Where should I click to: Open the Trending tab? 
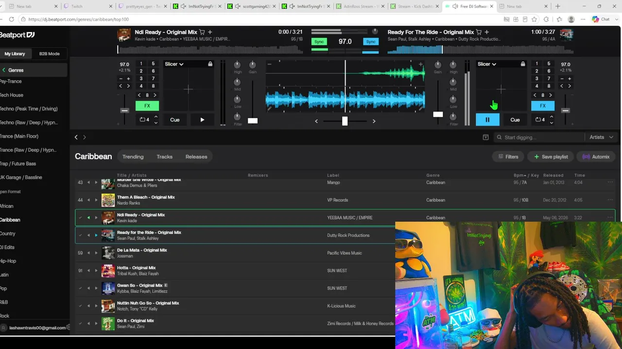[x=133, y=157]
